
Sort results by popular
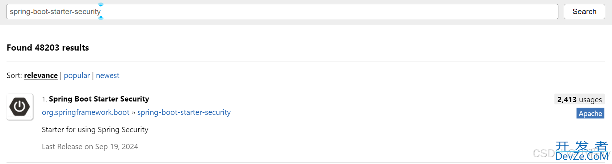click(77, 75)
